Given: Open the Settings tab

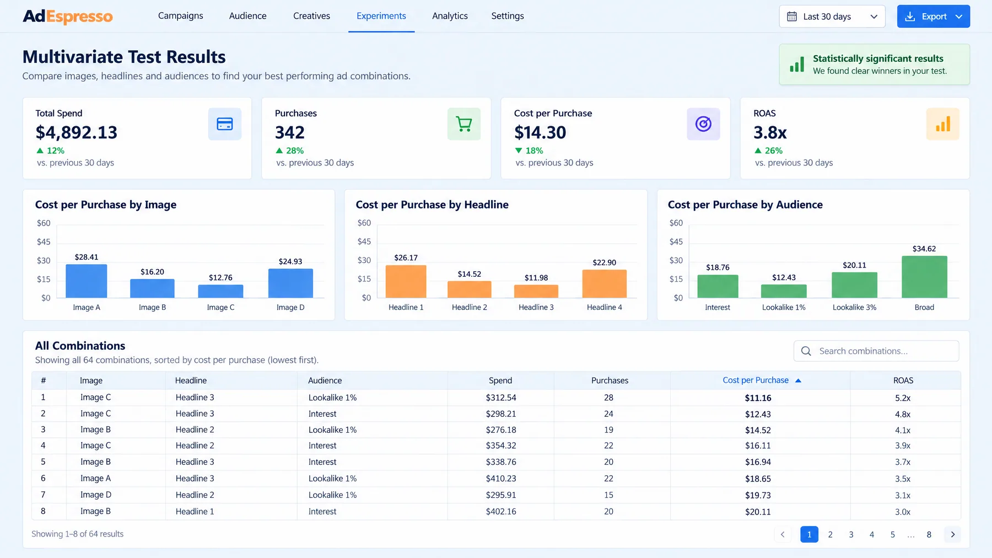Looking at the screenshot, I should [x=508, y=16].
